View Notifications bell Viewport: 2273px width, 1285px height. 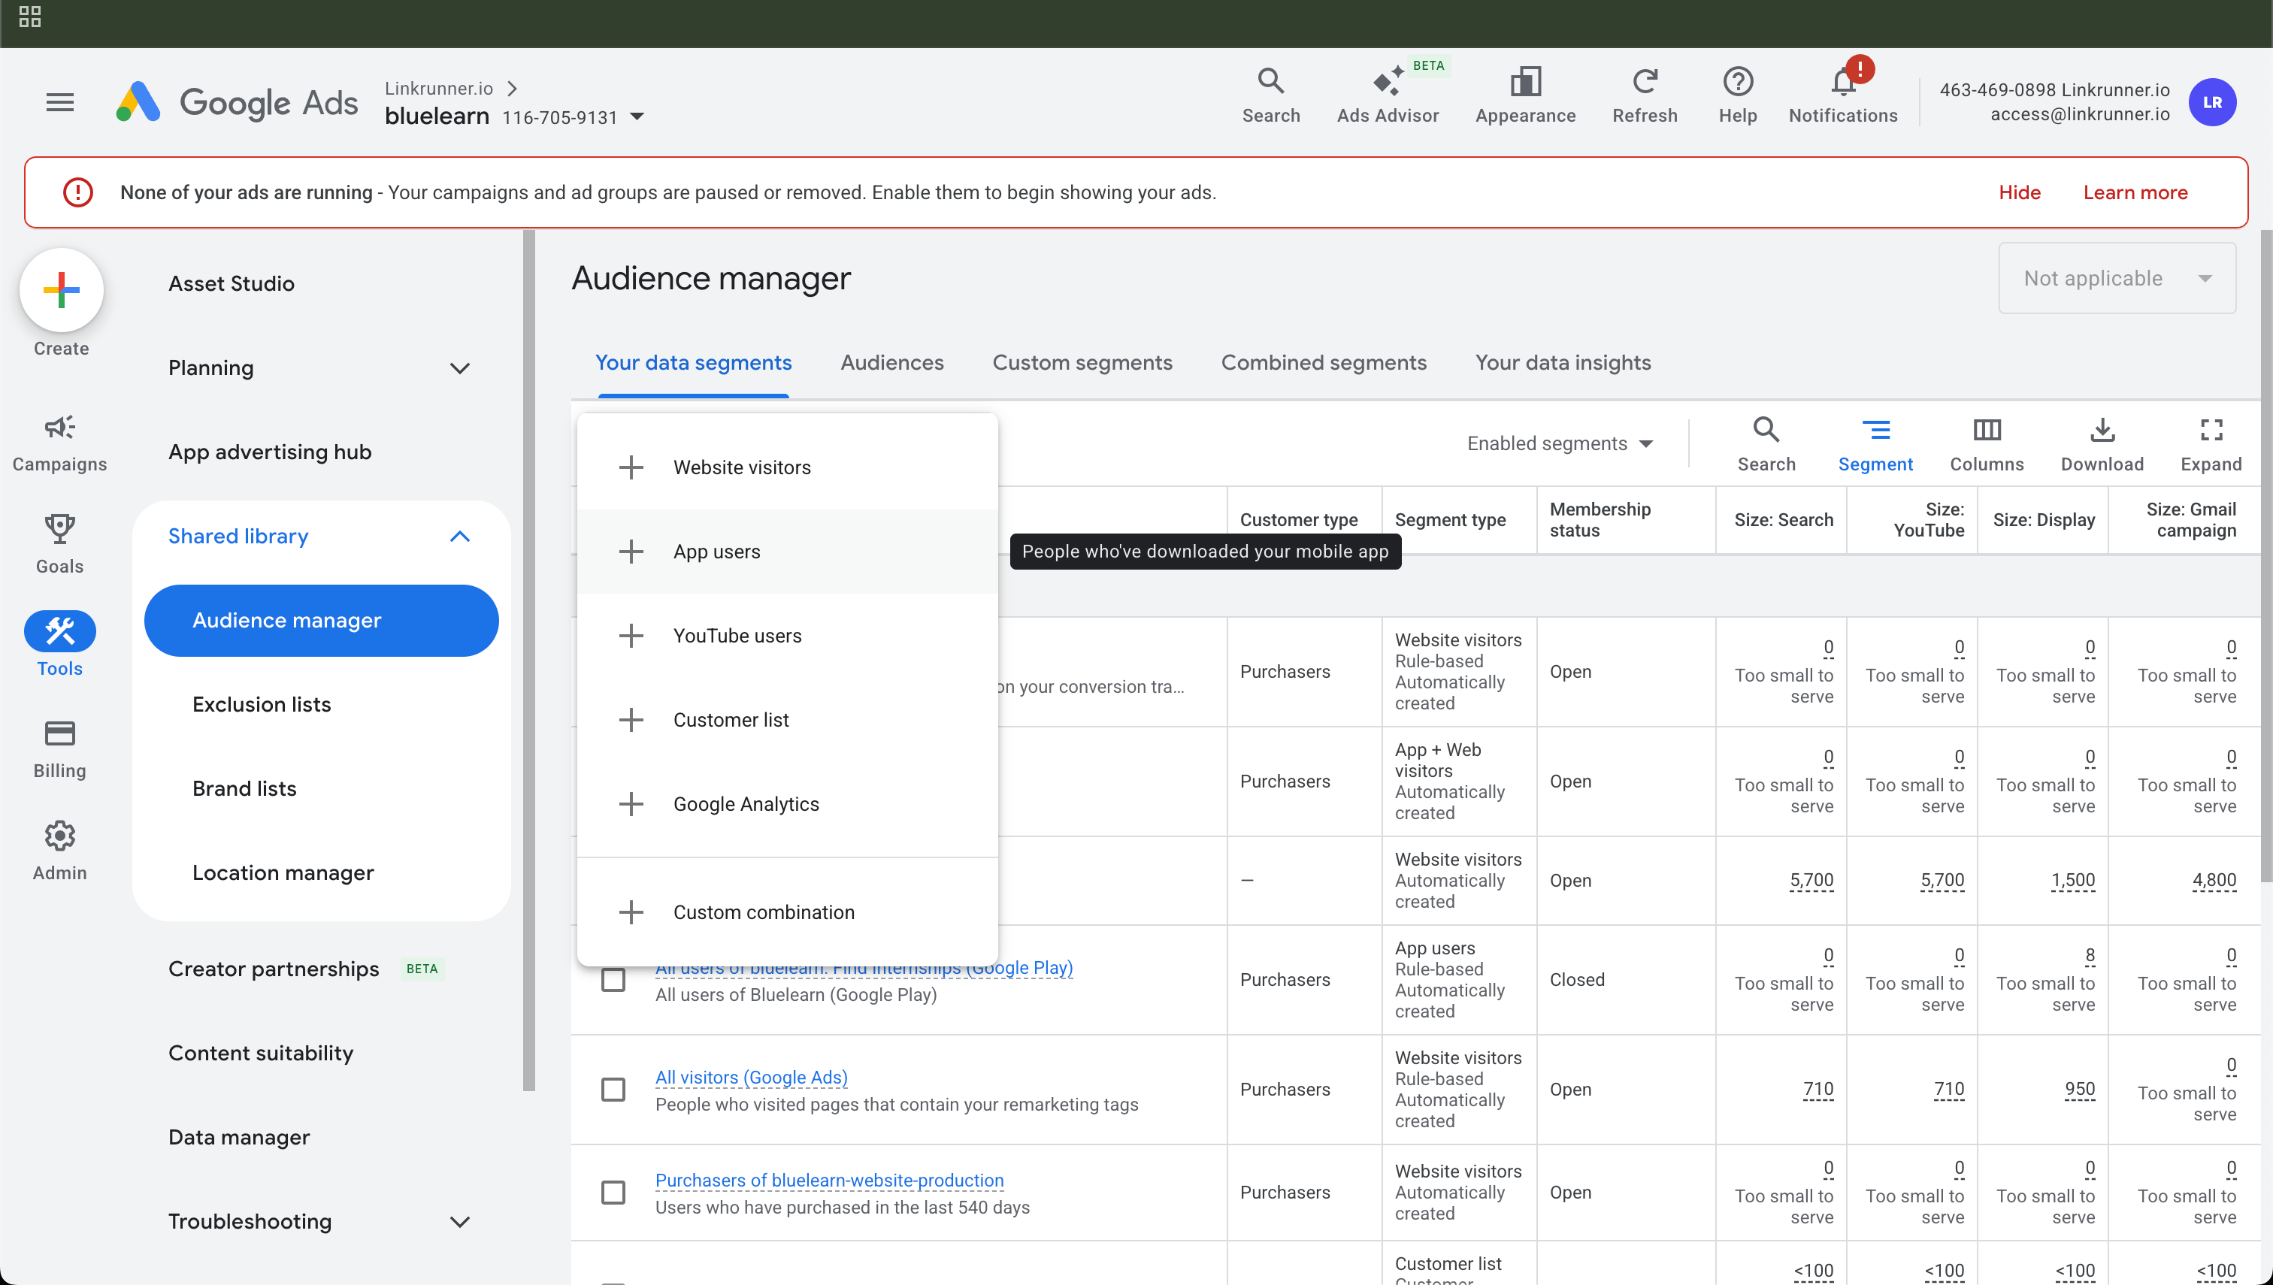pos(1842,95)
